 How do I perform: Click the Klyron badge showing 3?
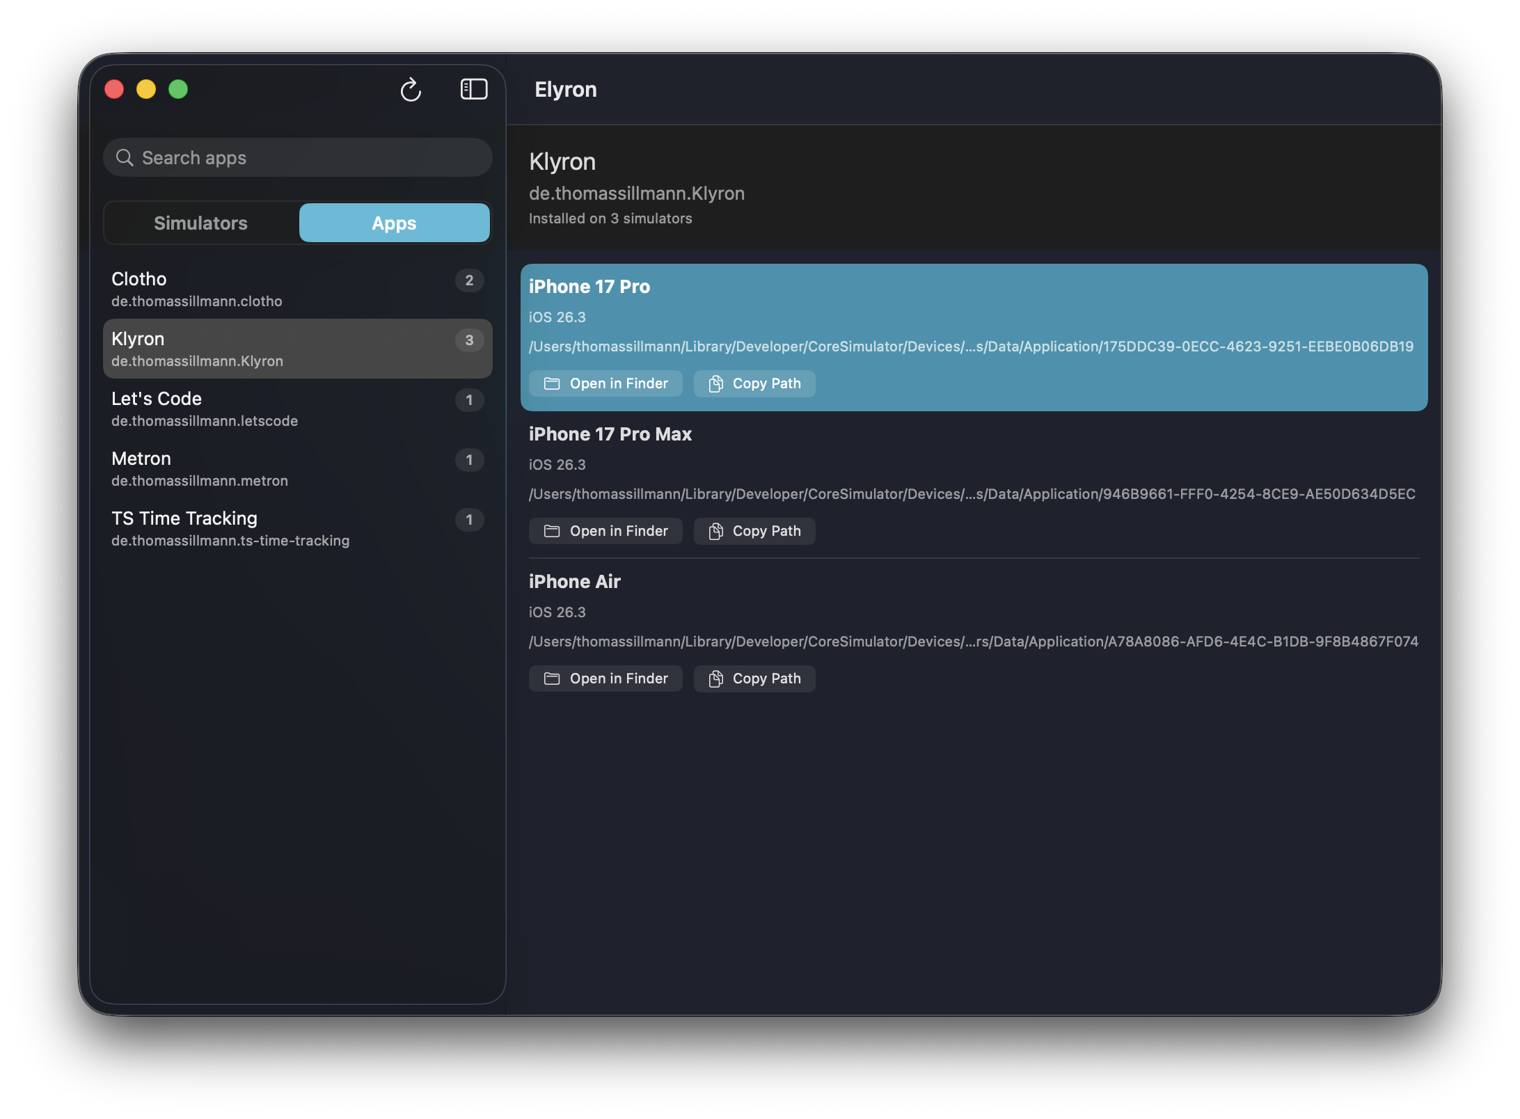click(469, 340)
